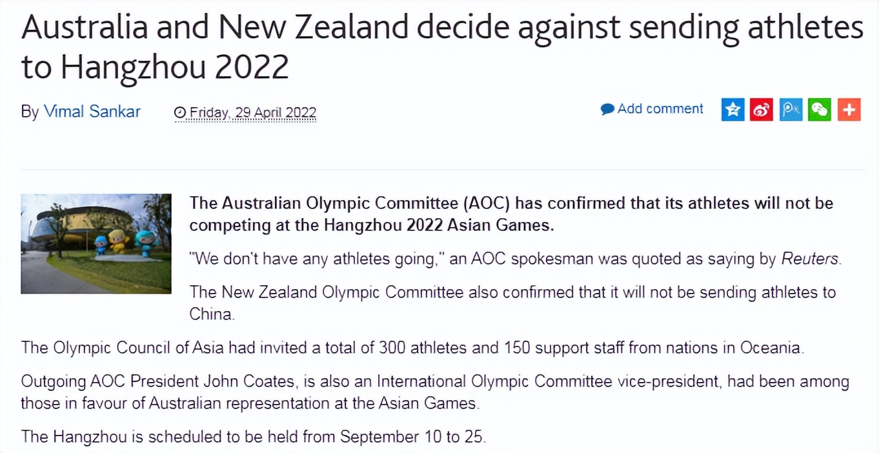Click the speech bubble comment icon
The width and height of the screenshot is (879, 453).
[x=607, y=110]
